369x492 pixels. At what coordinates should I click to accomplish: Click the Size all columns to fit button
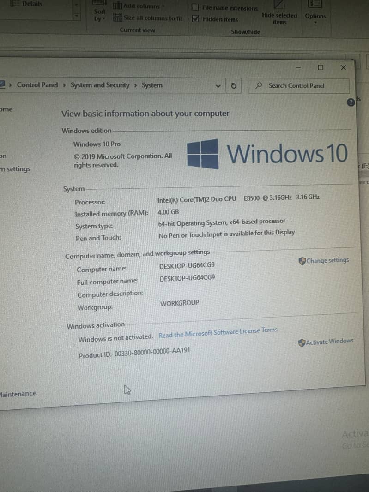148,18
